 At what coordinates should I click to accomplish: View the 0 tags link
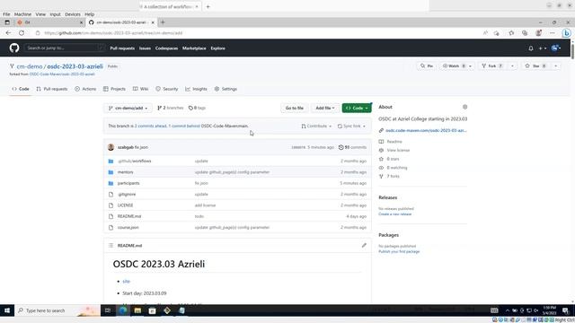(x=197, y=108)
